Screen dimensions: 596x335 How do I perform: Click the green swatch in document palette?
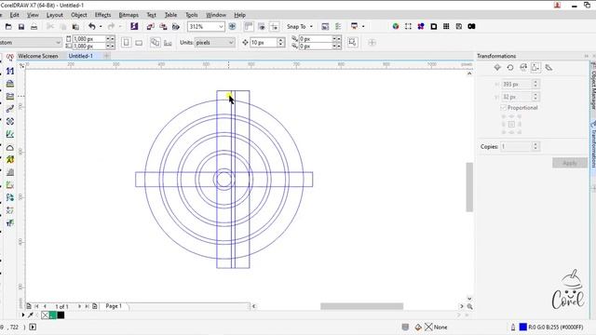[x=53, y=315]
